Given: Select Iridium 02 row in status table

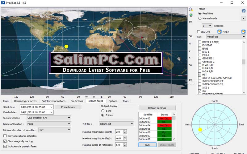Looking at the screenshot, I should point(155,118).
